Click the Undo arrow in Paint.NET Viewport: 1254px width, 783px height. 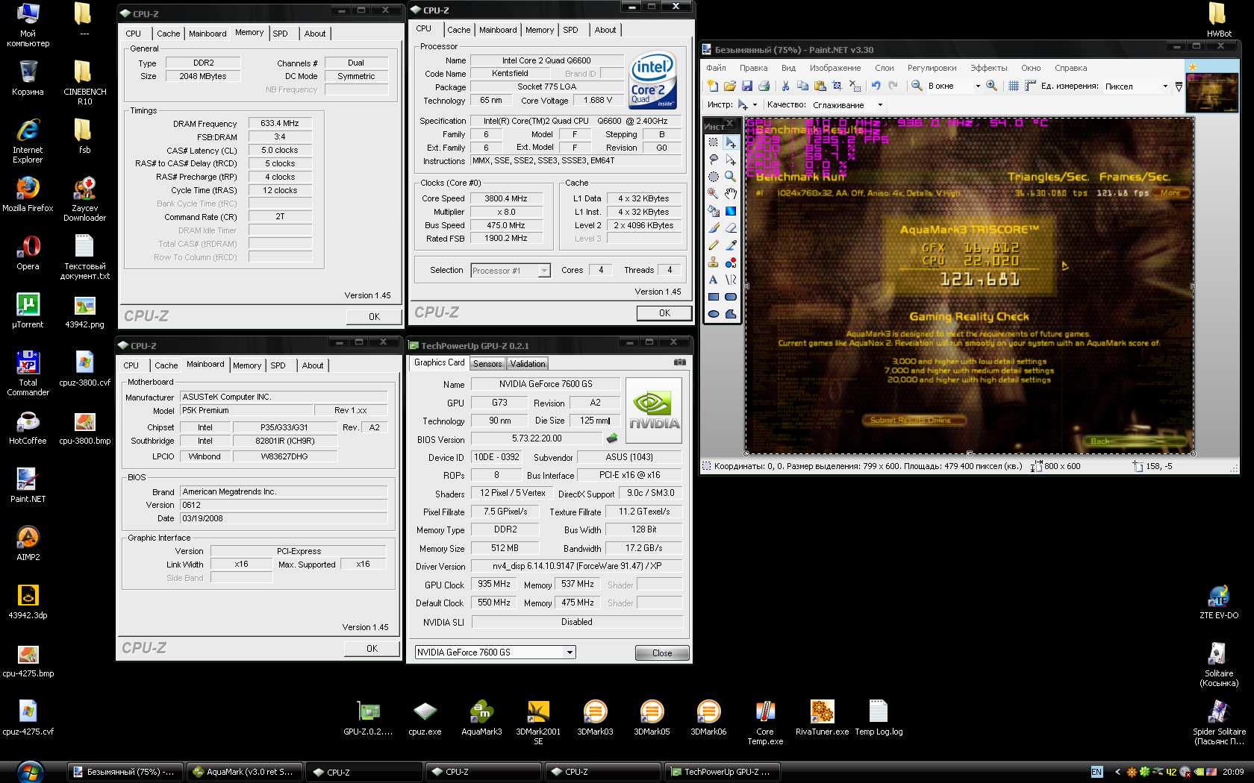876,86
